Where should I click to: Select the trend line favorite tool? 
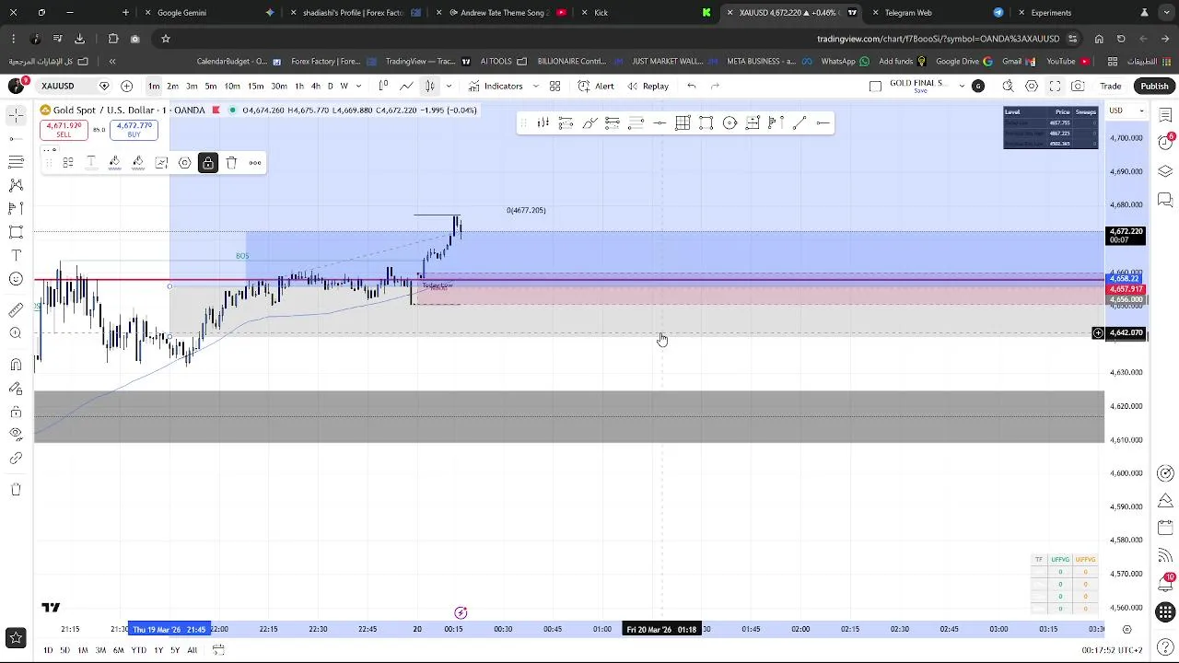[x=800, y=122]
